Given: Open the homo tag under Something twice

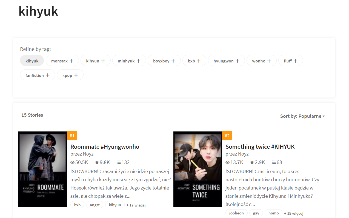Looking at the screenshot, I should 273,213.
